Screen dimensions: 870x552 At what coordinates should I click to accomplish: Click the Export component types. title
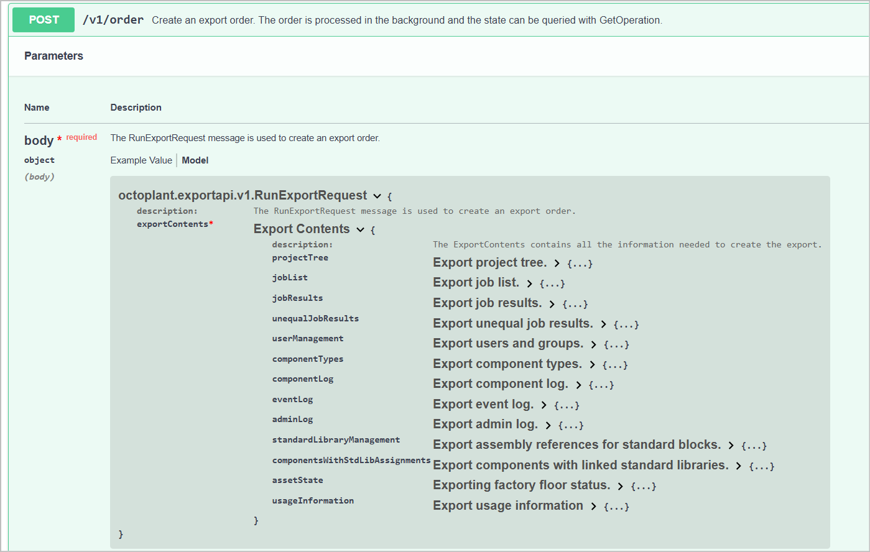(x=508, y=364)
